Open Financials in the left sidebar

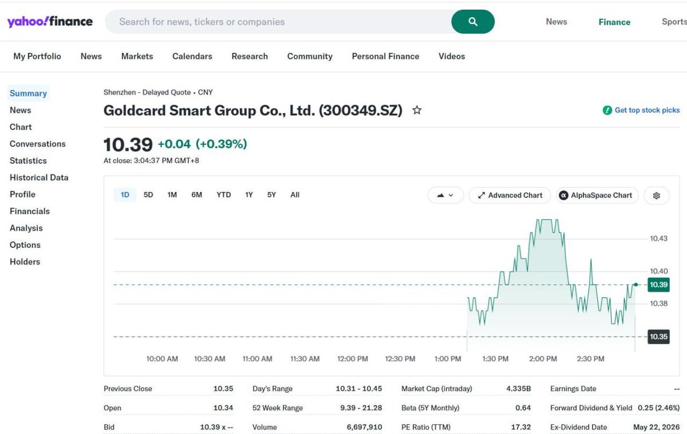[30, 211]
